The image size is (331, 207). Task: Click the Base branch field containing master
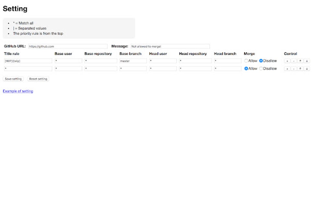133,61
